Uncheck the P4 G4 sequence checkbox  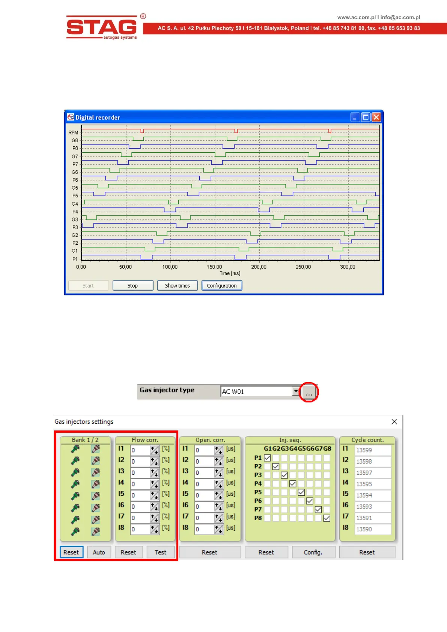(x=293, y=484)
